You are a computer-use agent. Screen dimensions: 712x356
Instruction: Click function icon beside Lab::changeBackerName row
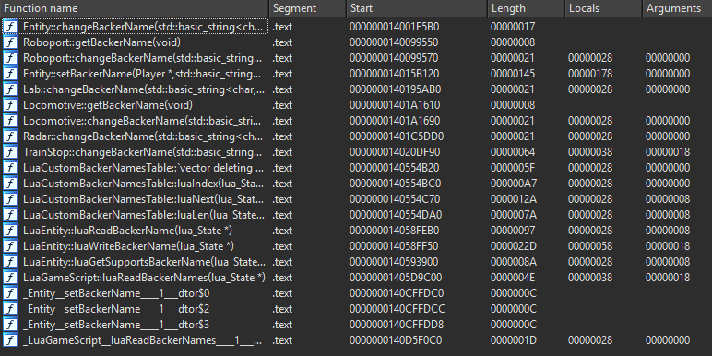10,89
